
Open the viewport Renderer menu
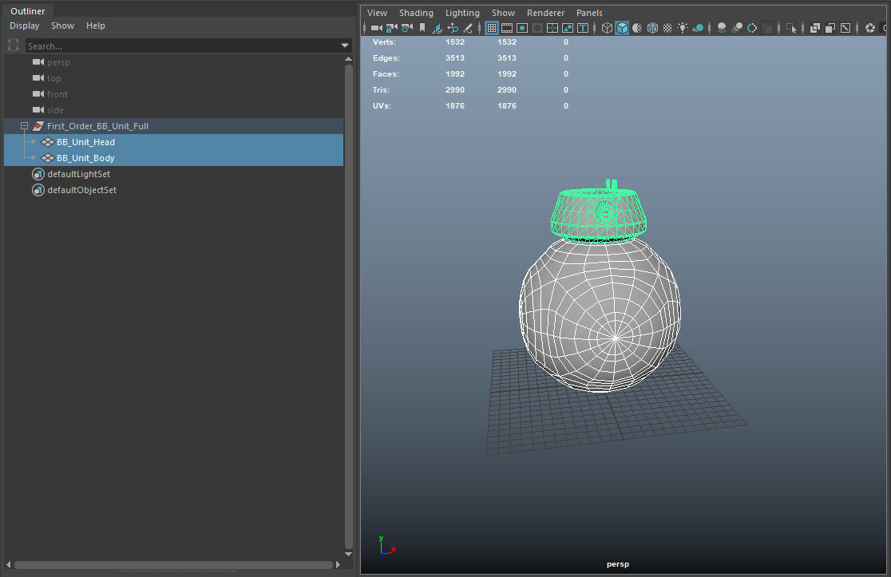[x=545, y=13]
